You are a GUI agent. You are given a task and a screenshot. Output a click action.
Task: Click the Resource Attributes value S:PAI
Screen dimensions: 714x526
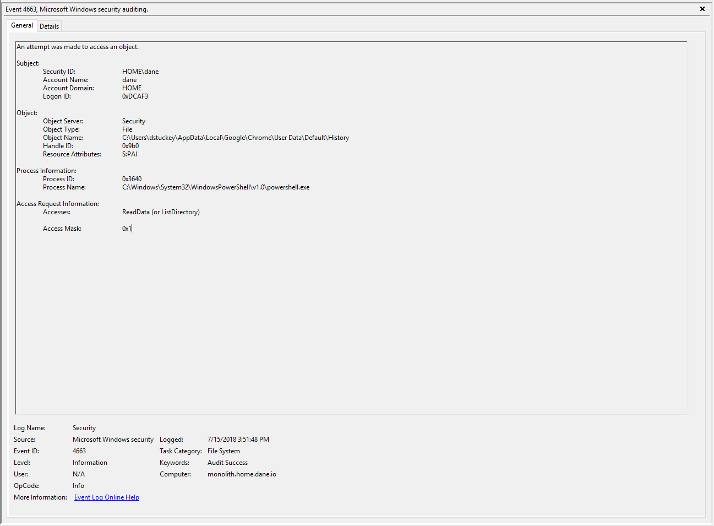[129, 154]
